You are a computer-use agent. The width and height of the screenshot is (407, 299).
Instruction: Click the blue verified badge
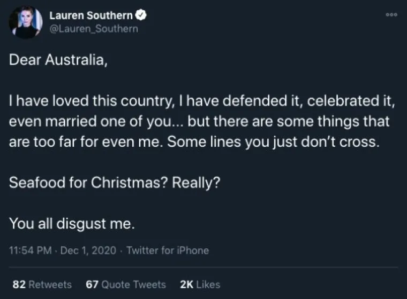point(143,16)
